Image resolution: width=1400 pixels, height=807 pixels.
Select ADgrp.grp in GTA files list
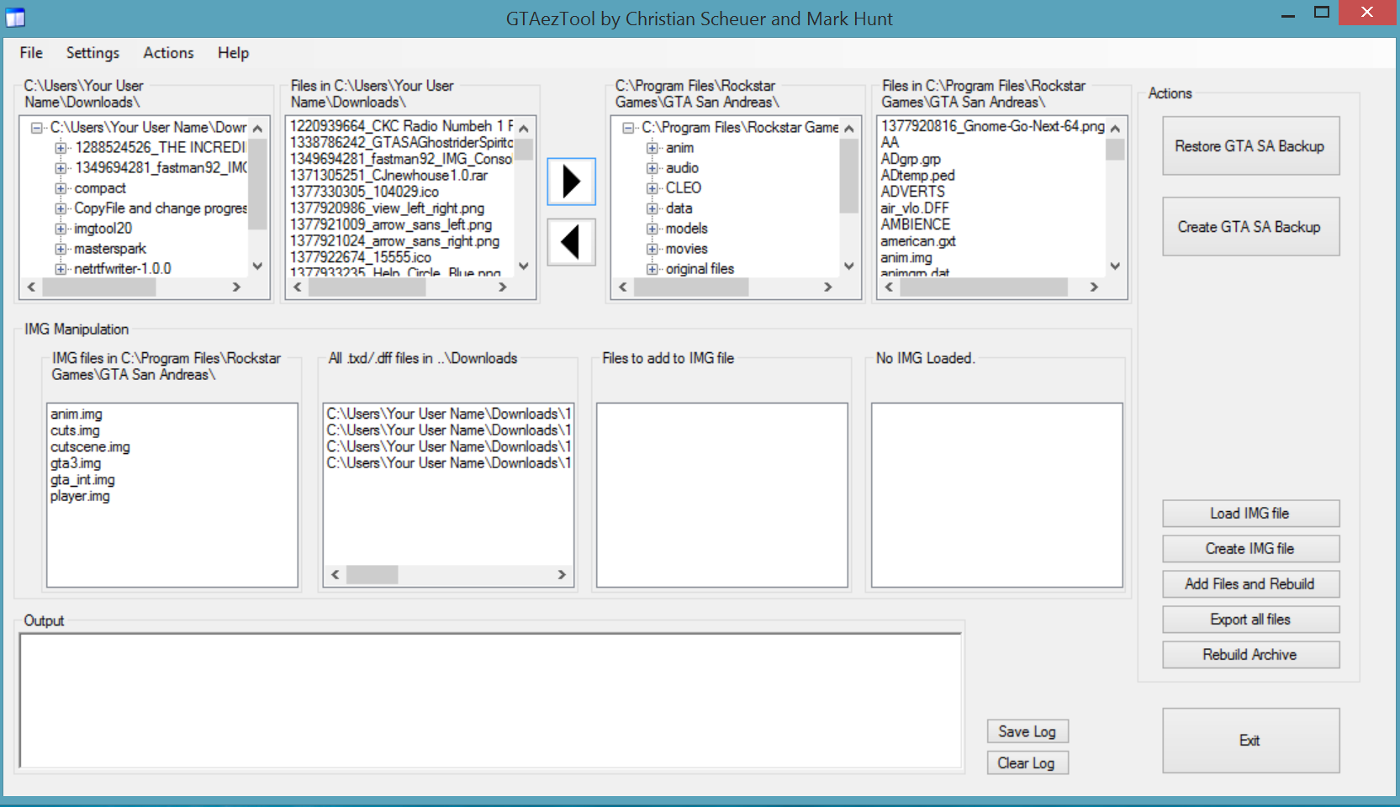click(x=911, y=159)
